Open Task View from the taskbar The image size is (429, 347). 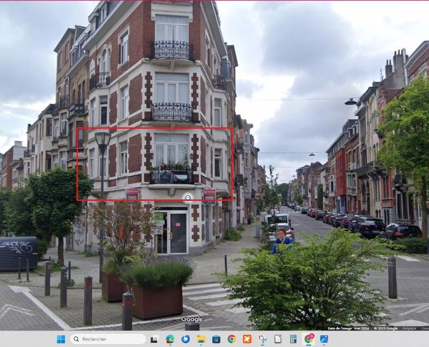[154, 339]
